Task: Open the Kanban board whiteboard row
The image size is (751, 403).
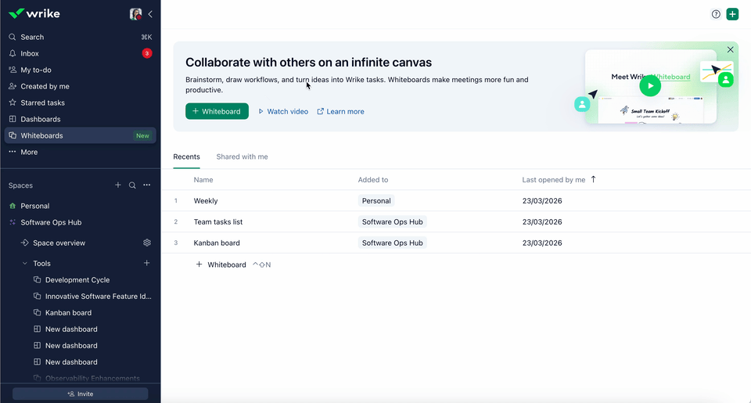Action: tap(217, 243)
